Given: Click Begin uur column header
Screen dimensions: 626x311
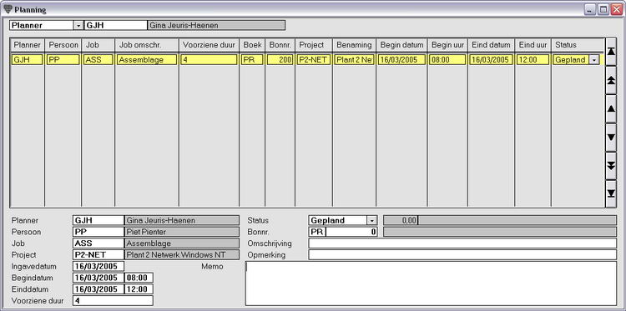Looking at the screenshot, I should pos(448,45).
